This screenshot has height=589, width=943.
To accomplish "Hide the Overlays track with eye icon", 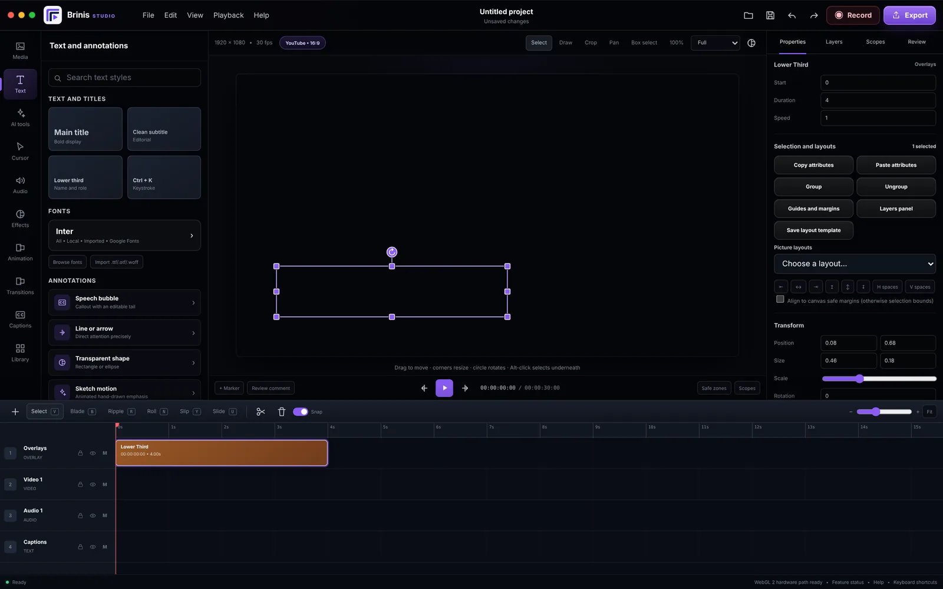I will point(93,453).
